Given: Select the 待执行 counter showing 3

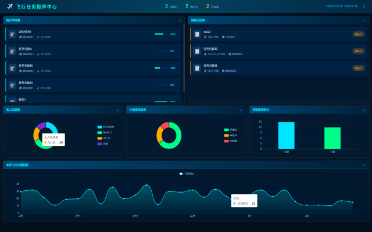Looking at the screenshot, I should point(171,6).
